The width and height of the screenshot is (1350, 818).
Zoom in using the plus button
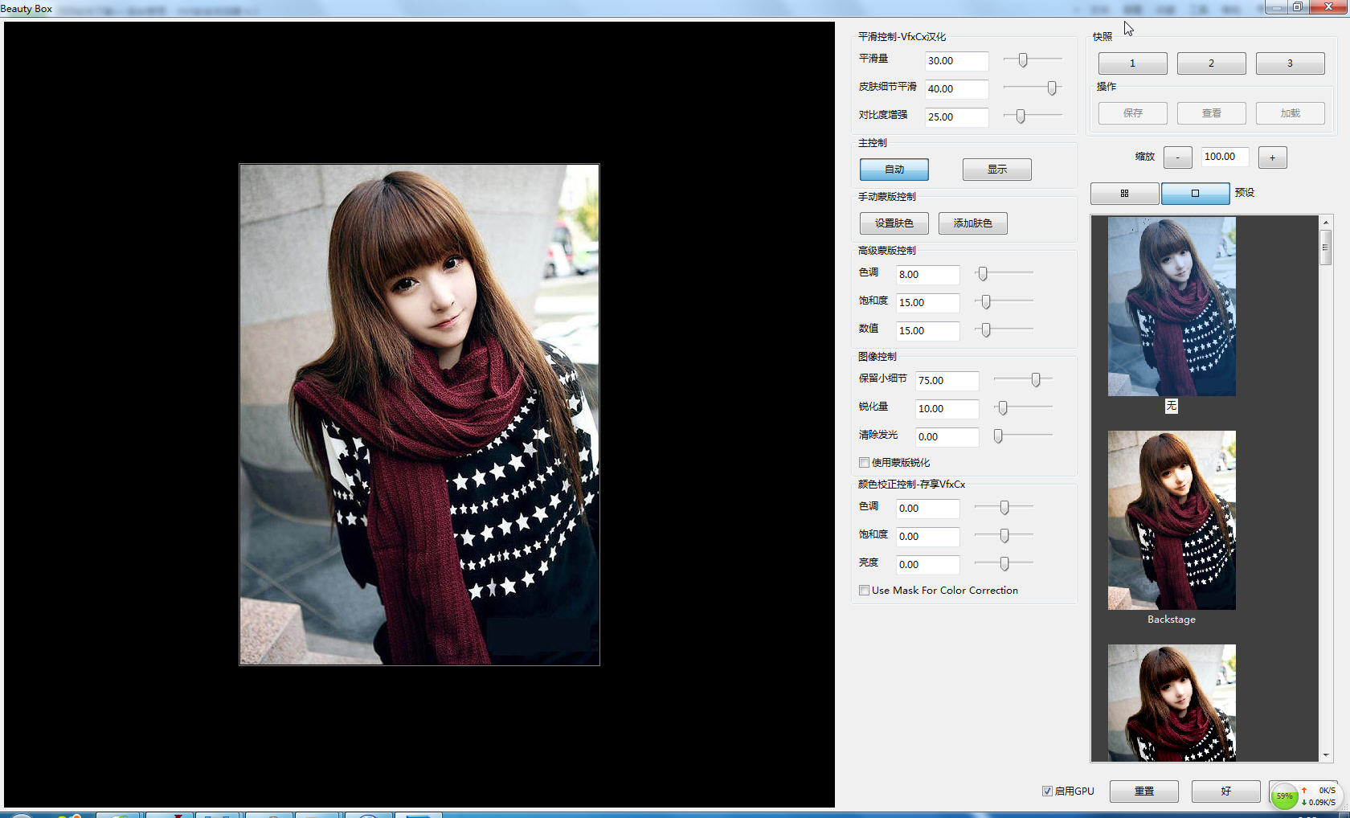point(1272,157)
